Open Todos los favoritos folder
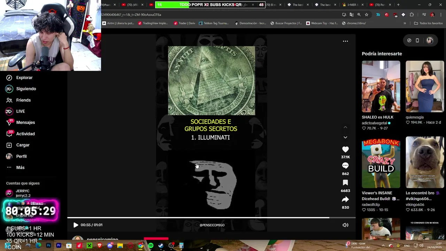This screenshot has height=251, width=446. 428,23
